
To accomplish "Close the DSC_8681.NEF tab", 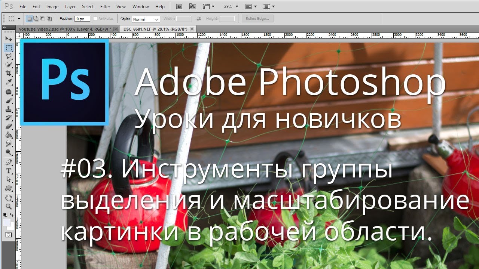I will click(192, 29).
